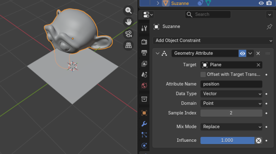The width and height of the screenshot is (276, 154).
Task: Click the Suzanne object icon in properties header
Action: pyautogui.click(x=156, y=26)
